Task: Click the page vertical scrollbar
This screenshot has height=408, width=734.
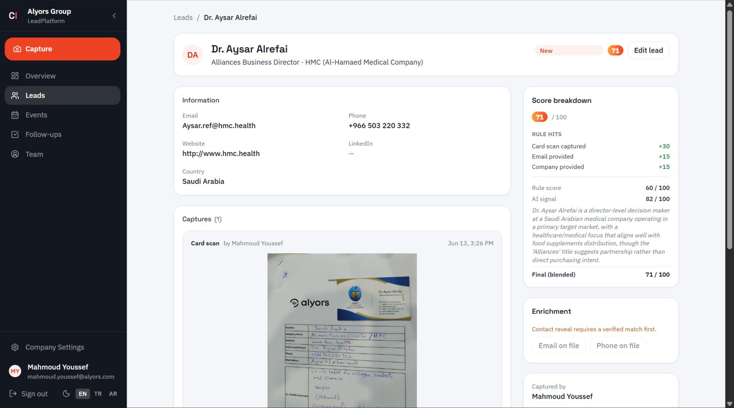Action: [x=729, y=129]
